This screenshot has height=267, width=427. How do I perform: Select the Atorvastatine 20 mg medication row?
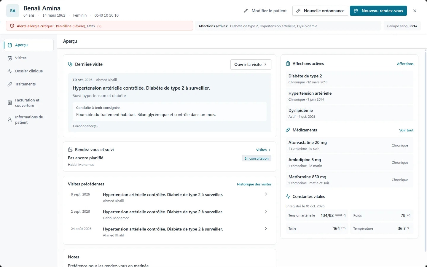coord(349,145)
